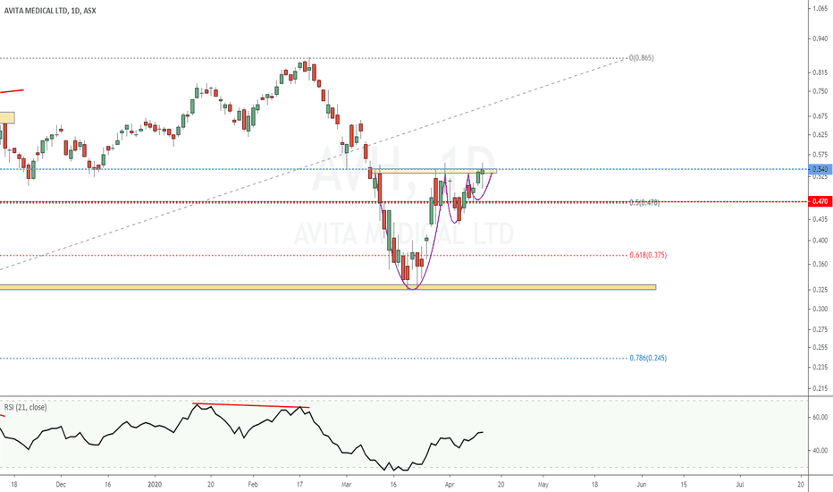Select the purple cup-and-handle curve bottom
The width and height of the screenshot is (833, 492).
pos(413,288)
